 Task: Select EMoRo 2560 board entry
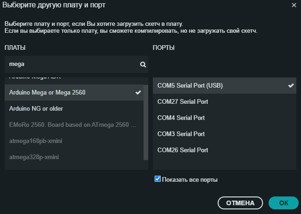[x=73, y=125]
